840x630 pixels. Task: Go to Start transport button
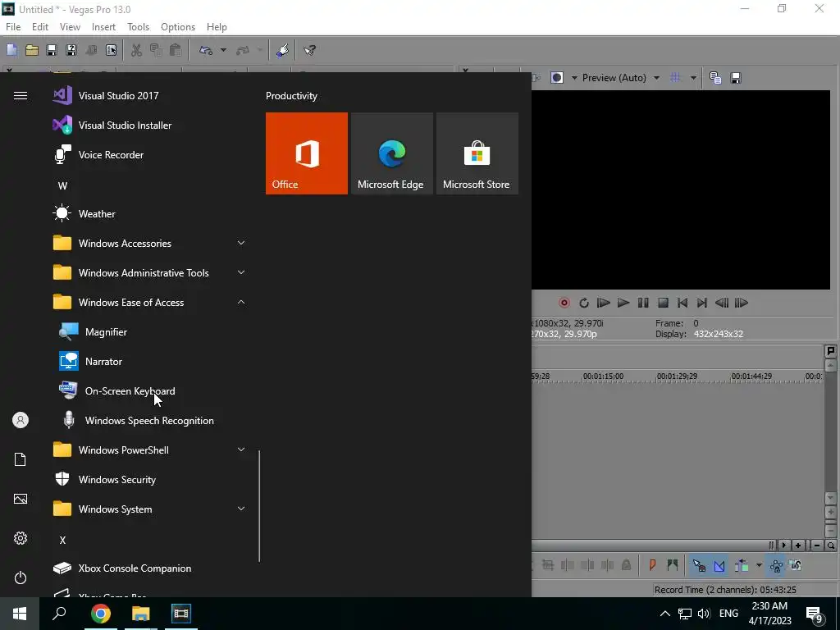pyautogui.click(x=682, y=303)
